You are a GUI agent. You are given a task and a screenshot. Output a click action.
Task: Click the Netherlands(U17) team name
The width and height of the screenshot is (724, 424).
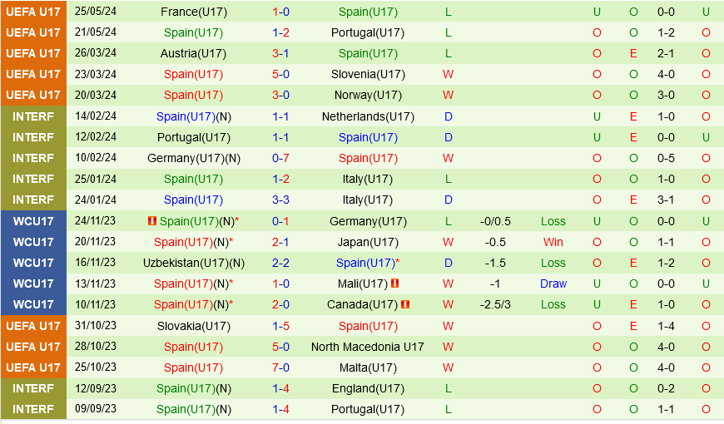[x=368, y=116]
